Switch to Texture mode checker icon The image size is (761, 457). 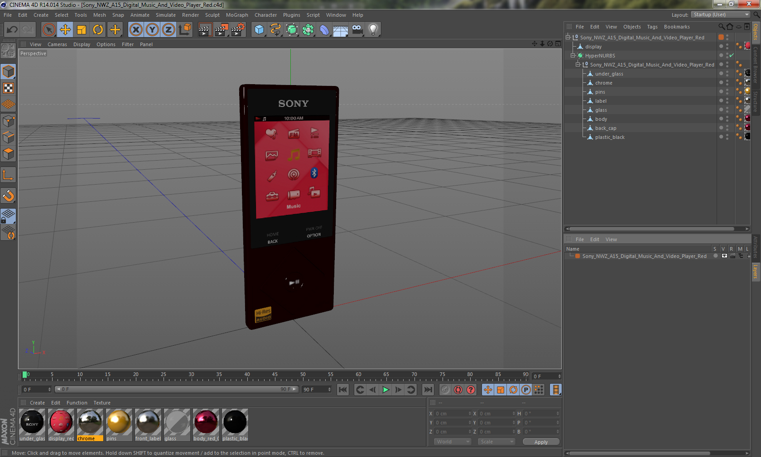[8, 88]
